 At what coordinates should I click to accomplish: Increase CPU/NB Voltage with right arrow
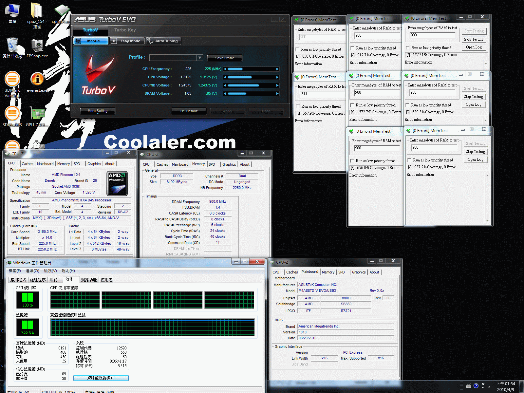(x=277, y=85)
